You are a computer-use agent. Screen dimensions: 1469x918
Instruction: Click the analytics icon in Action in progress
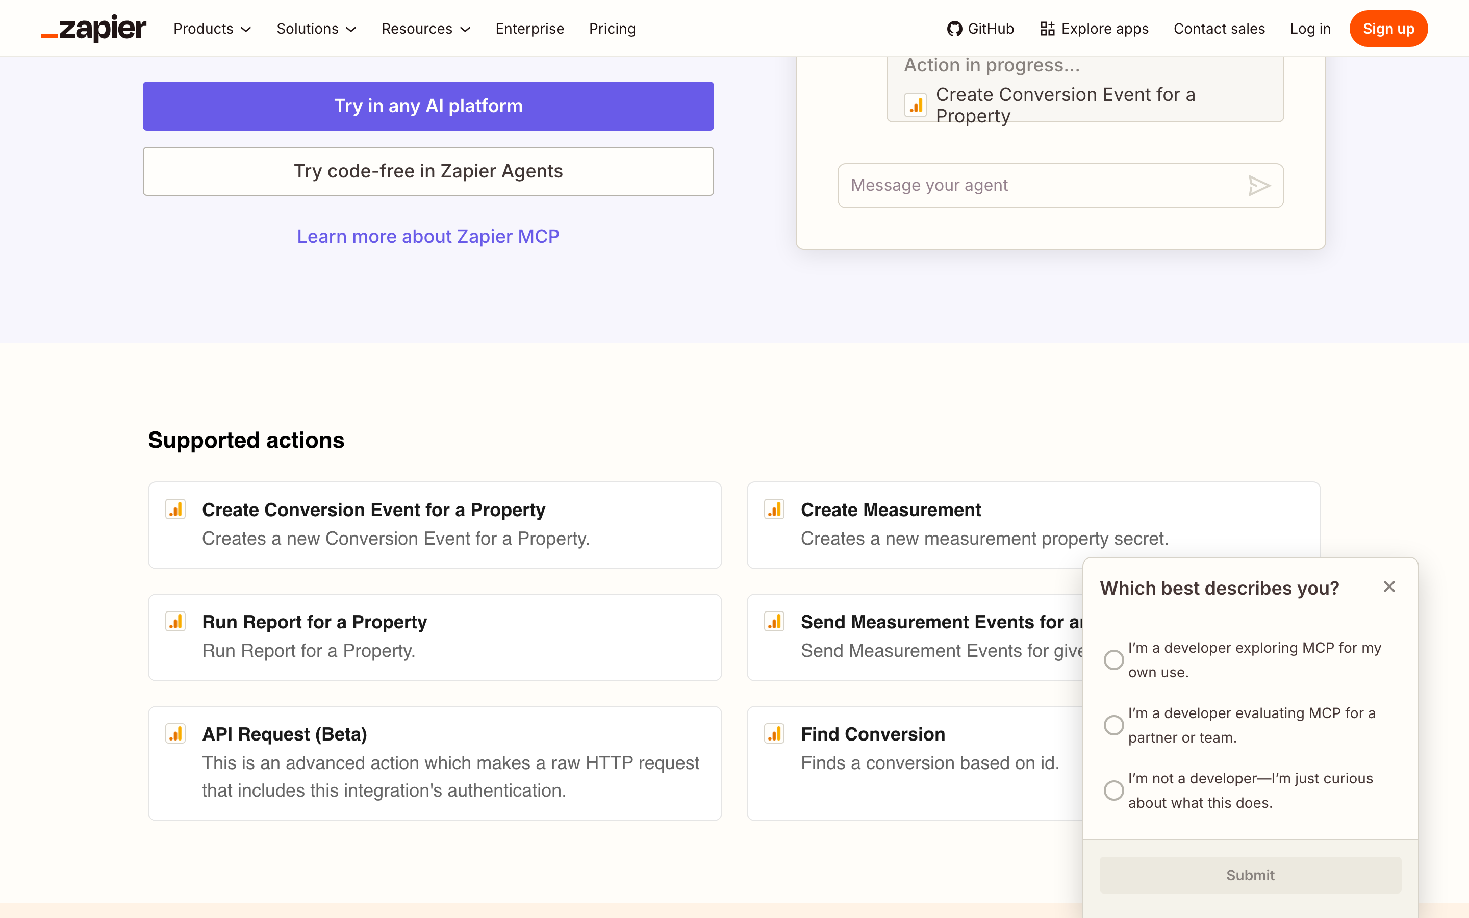916,105
